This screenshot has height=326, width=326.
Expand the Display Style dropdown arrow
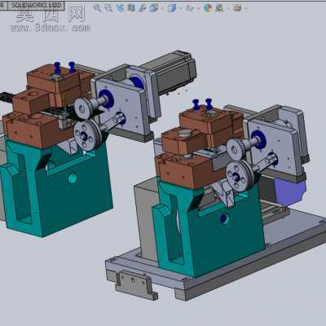point(181,9)
